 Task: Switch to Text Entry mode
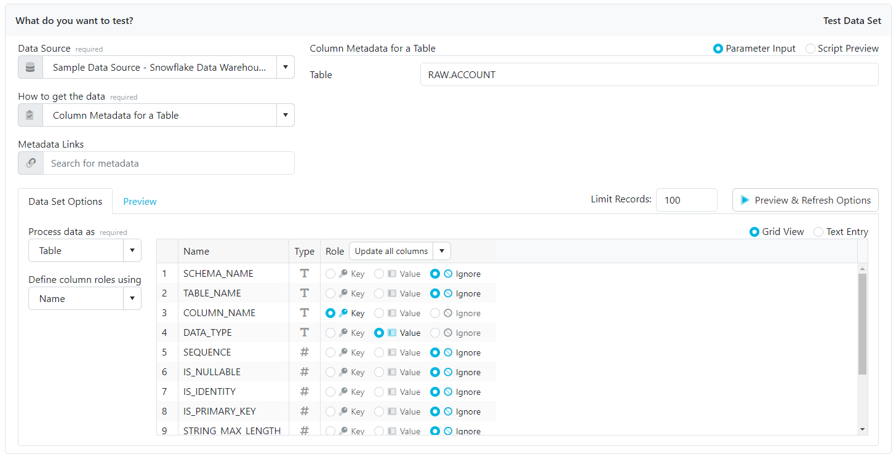818,232
